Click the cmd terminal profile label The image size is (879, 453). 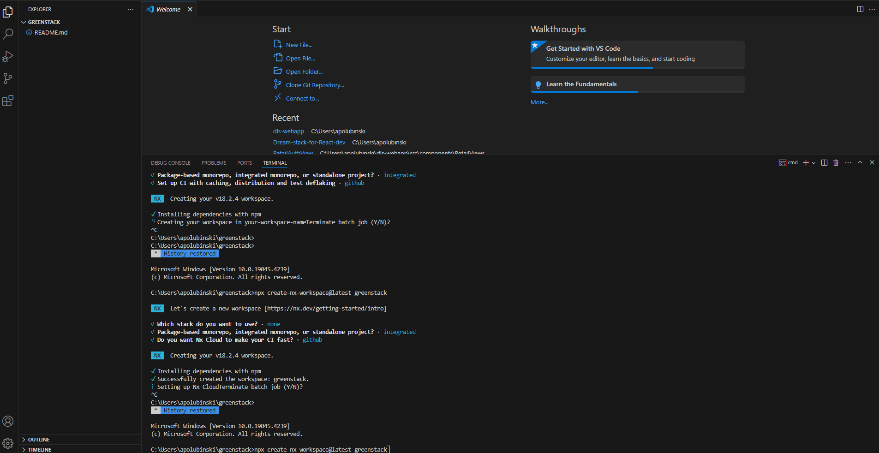(x=788, y=163)
